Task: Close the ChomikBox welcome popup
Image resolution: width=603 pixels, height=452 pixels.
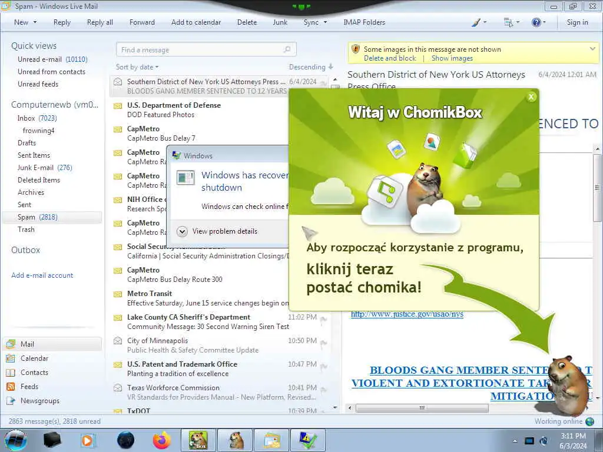Action: [531, 97]
